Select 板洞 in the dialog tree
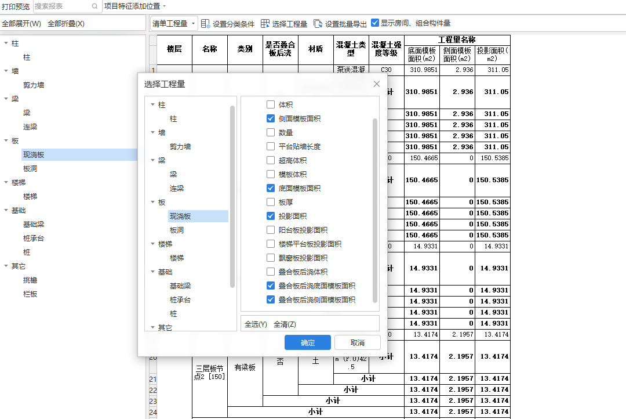Image resolution: width=626 pixels, height=419 pixels. 177,230
